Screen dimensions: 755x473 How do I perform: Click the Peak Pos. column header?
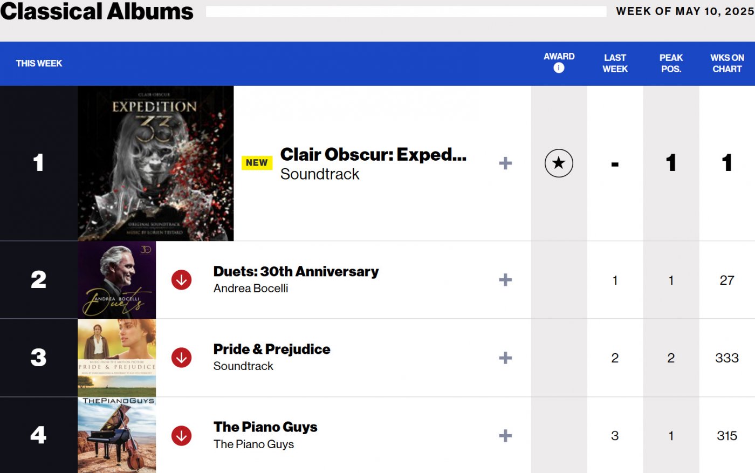point(671,63)
